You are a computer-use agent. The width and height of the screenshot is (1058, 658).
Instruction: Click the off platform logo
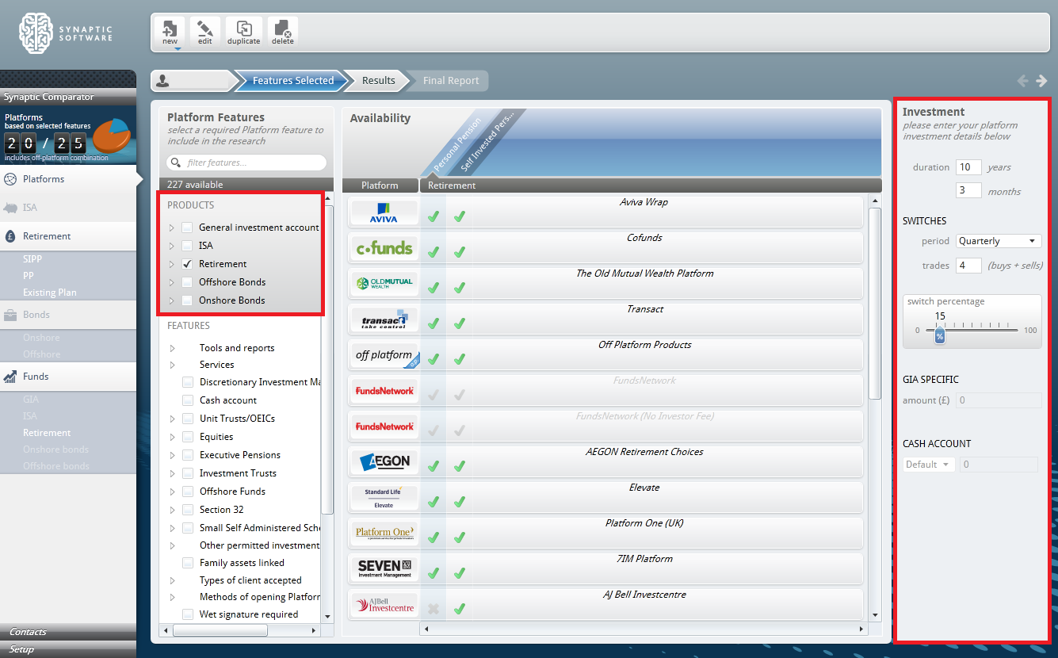pos(384,355)
